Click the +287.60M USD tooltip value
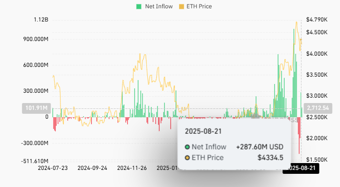Viewport: 340px width, 187px height. click(x=260, y=147)
